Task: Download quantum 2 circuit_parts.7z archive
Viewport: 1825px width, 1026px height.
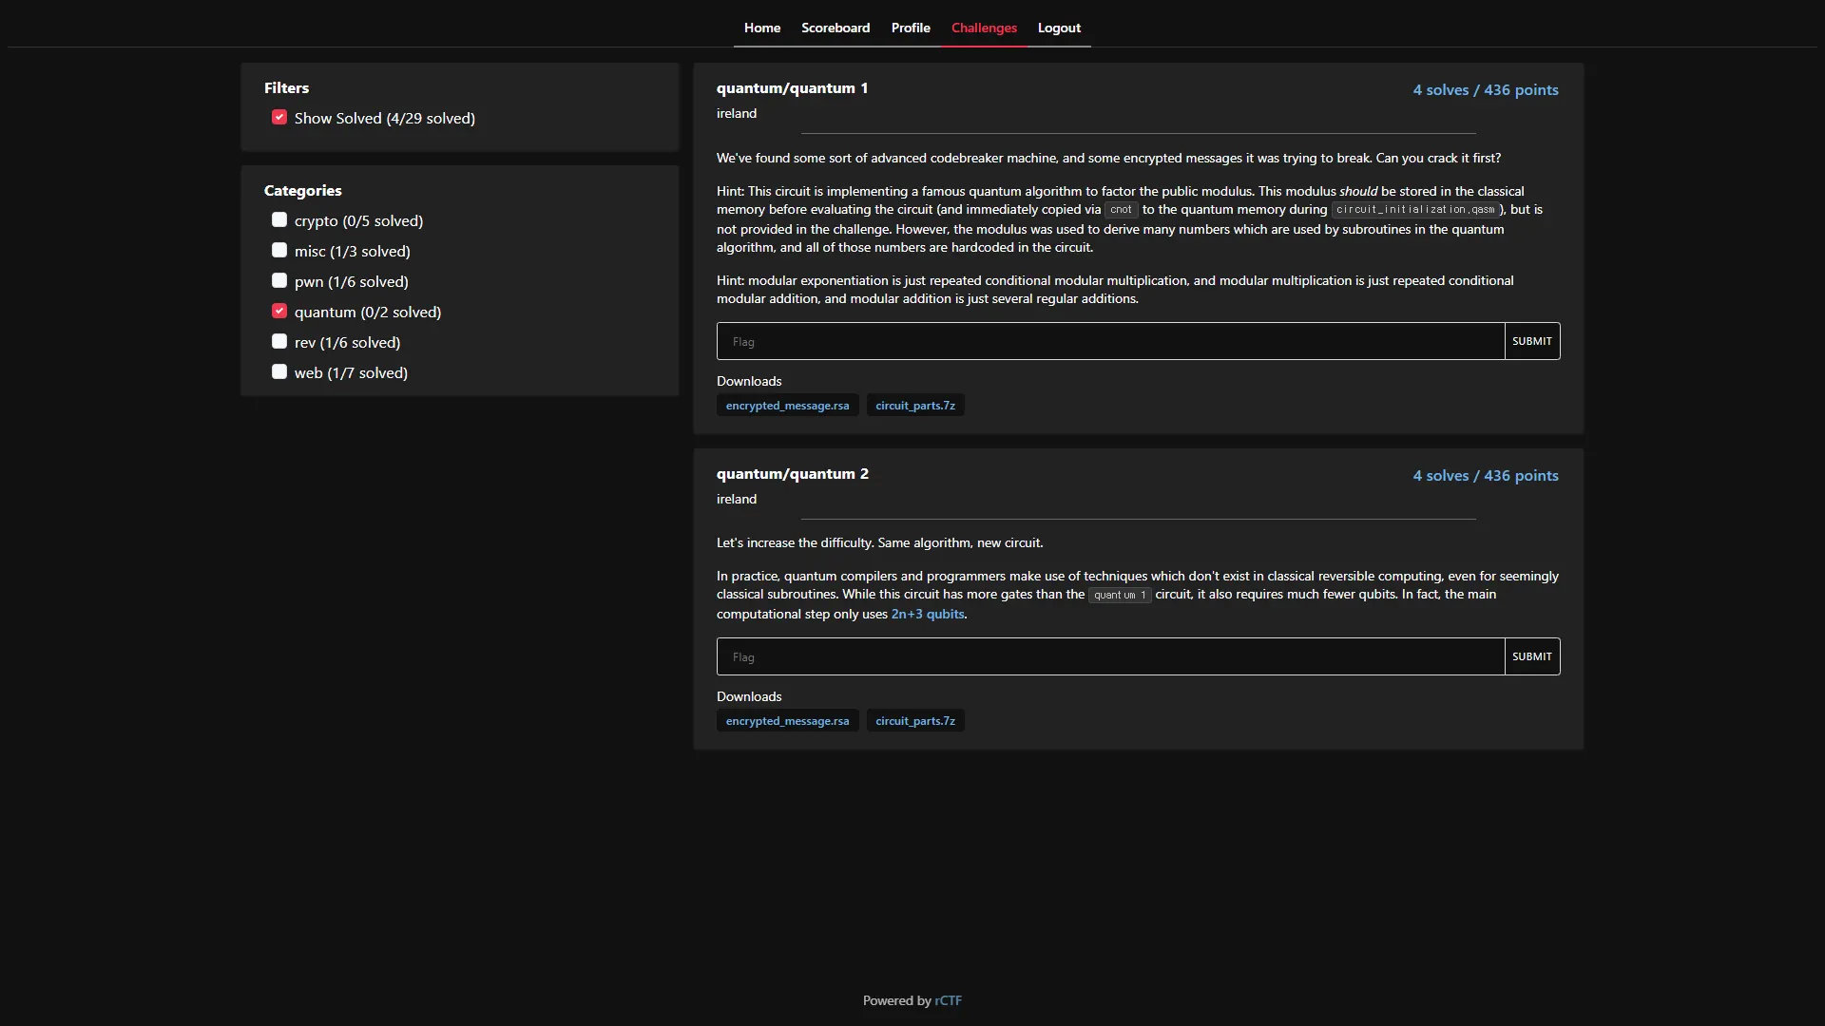Action: click(914, 721)
